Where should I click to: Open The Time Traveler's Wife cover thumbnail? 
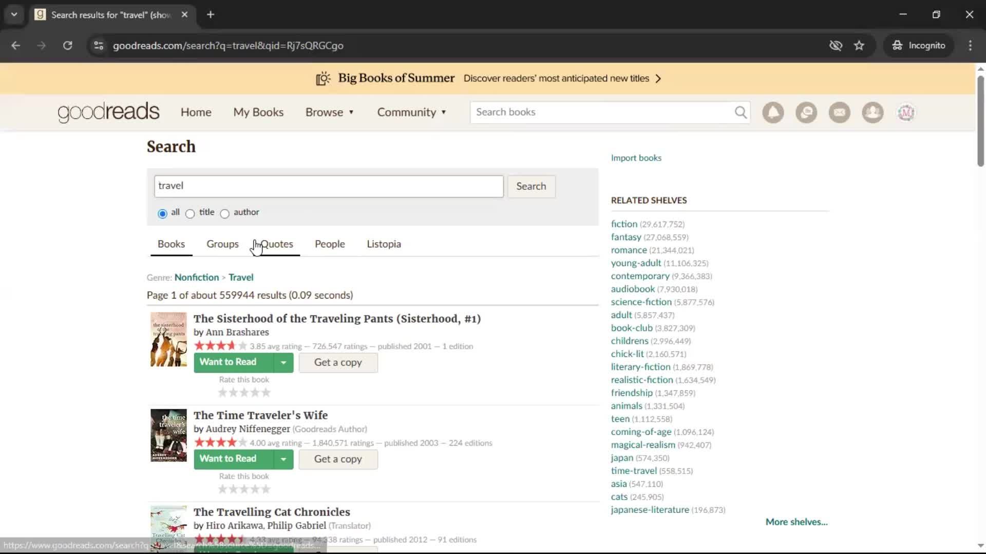click(168, 436)
